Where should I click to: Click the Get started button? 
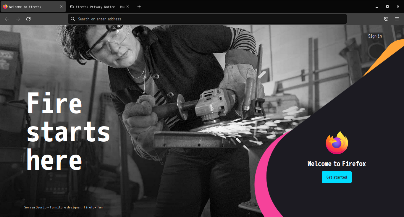tap(337, 177)
